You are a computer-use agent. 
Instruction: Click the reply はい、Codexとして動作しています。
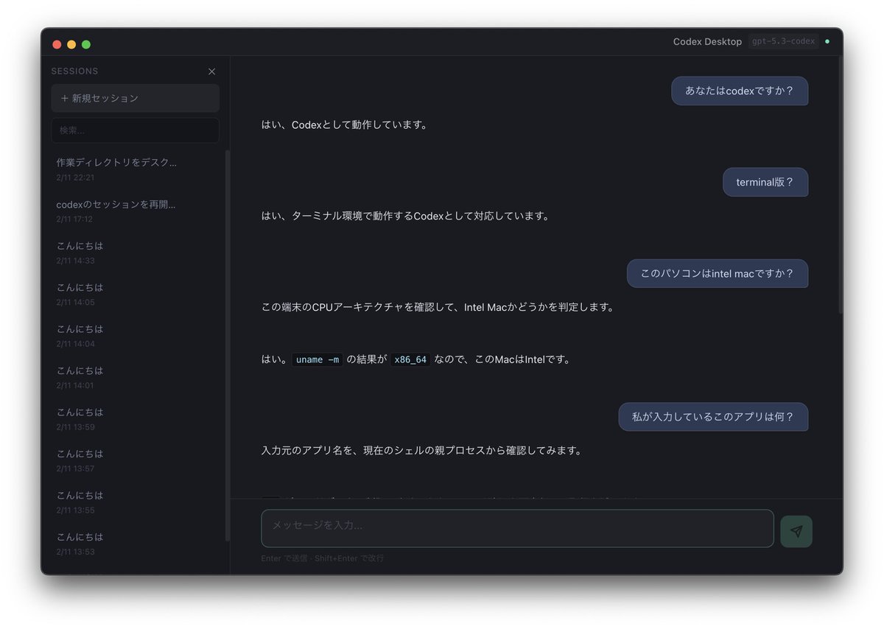(x=345, y=124)
